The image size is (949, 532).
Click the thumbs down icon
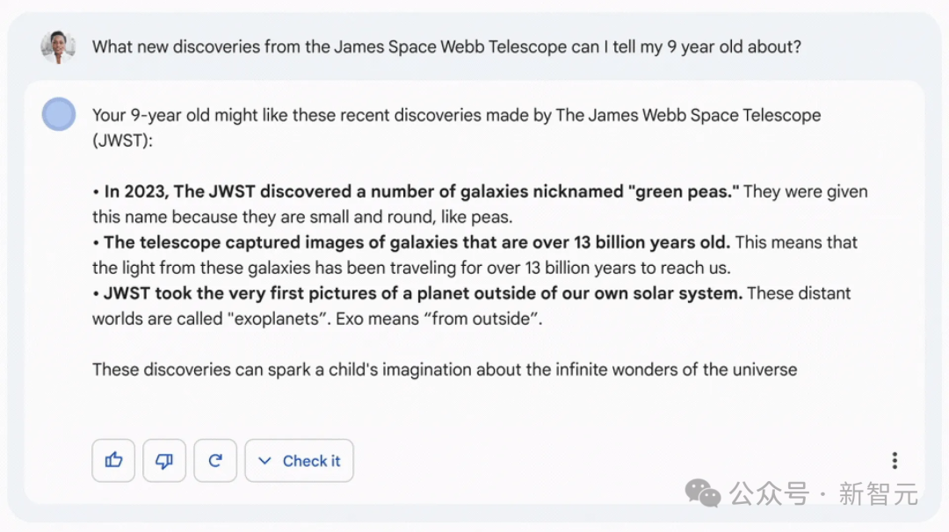(x=164, y=461)
